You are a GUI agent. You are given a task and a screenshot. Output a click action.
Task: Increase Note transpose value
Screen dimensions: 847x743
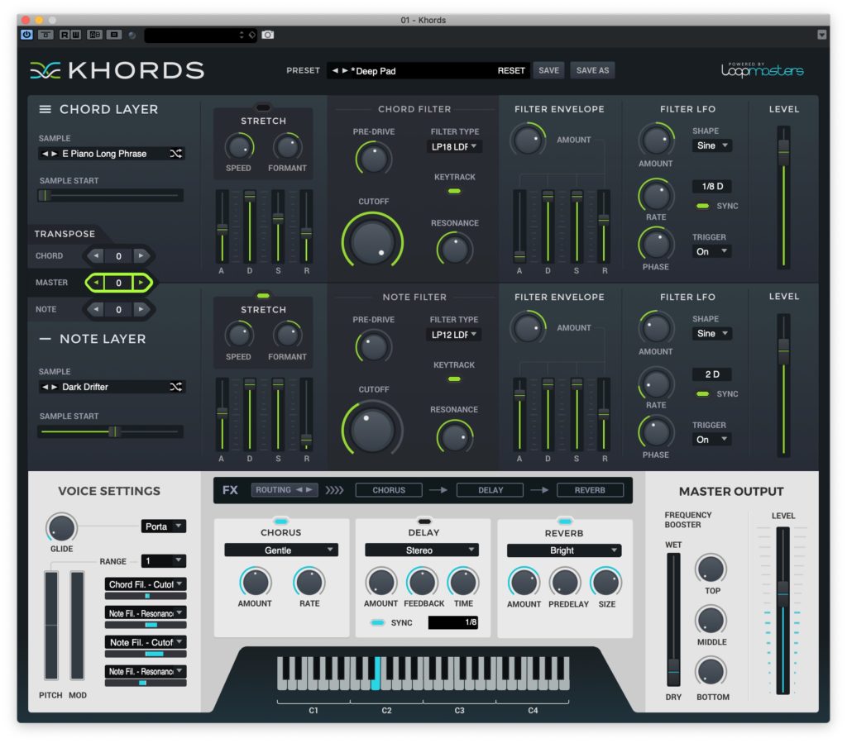pyautogui.click(x=141, y=309)
